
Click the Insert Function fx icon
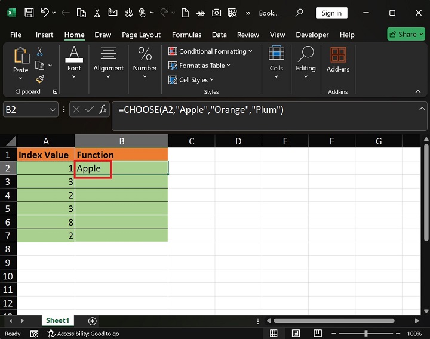103,109
